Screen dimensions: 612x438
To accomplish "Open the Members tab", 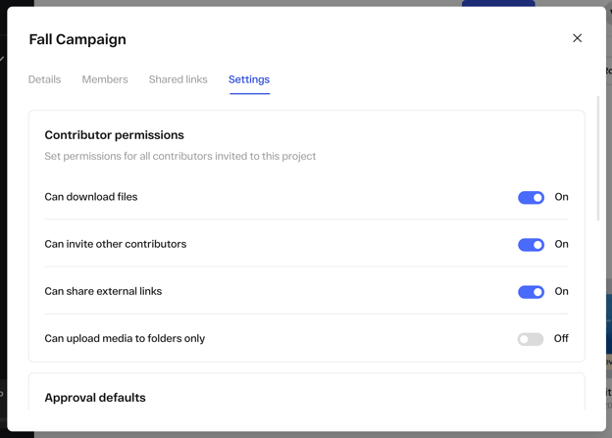I will (x=105, y=79).
